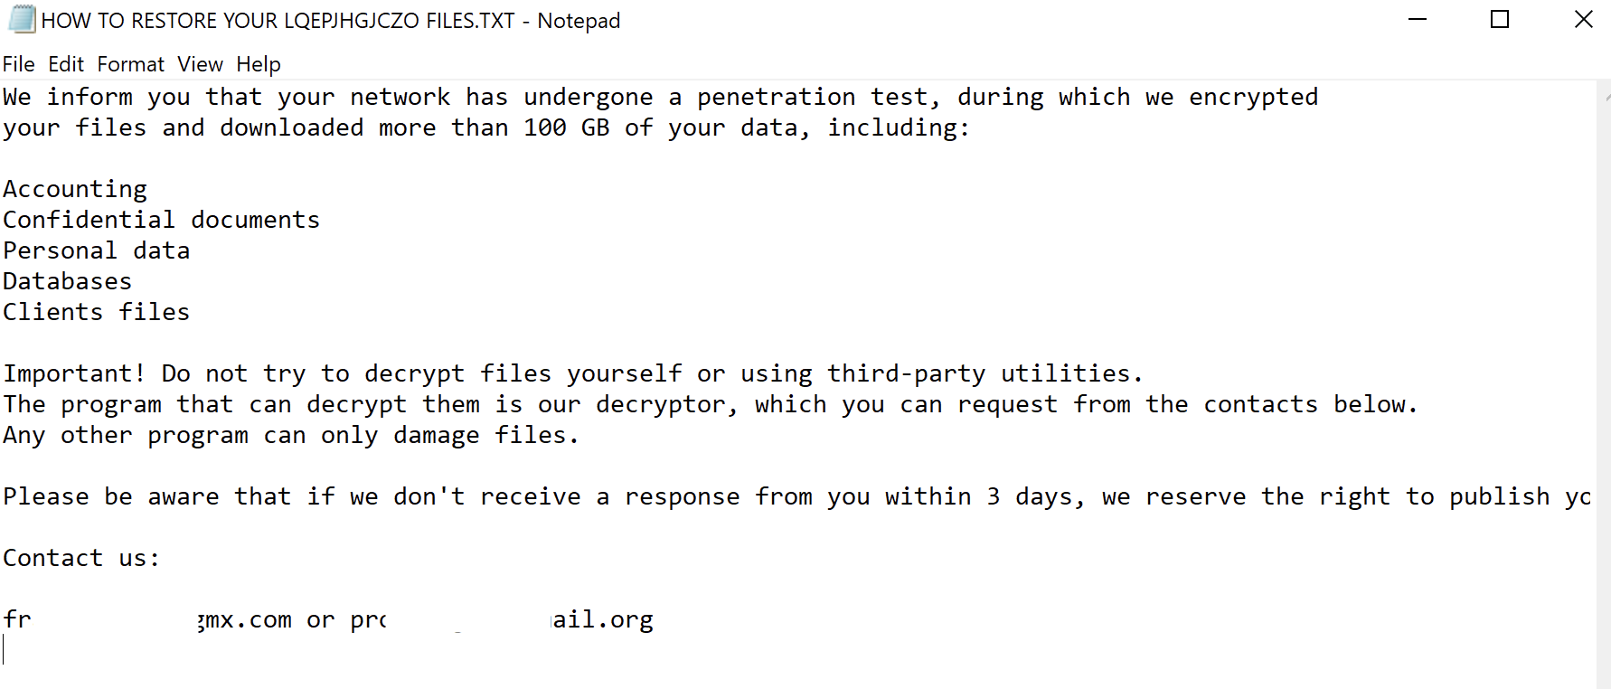This screenshot has width=1611, height=689.
Task: Place cursor on the word "Accounting"
Action: click(75, 189)
